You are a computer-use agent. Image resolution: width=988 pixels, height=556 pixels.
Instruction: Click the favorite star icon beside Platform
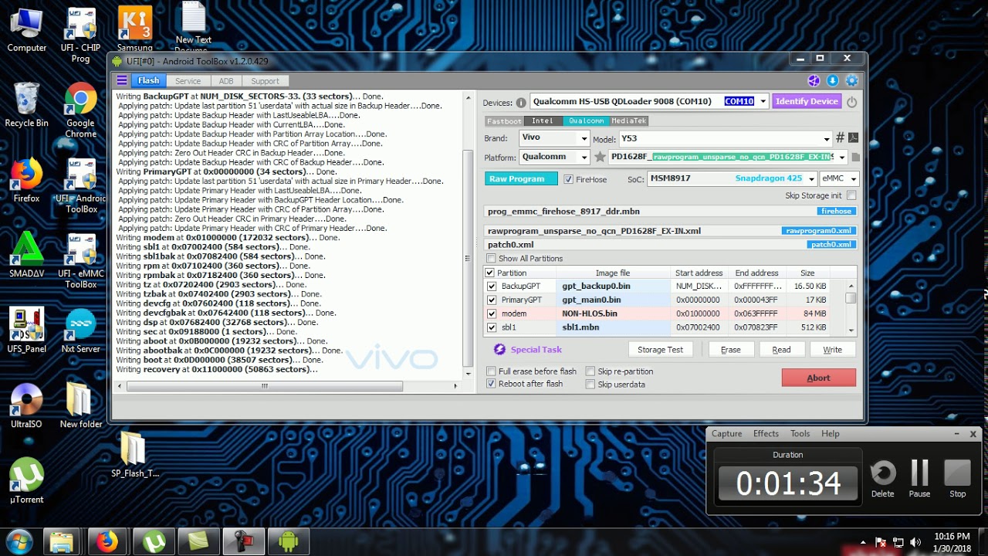[600, 157]
